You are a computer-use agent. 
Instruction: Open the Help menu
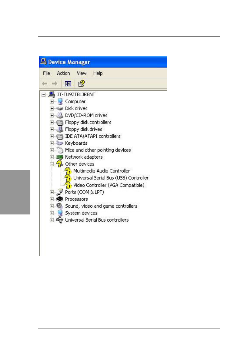98,73
